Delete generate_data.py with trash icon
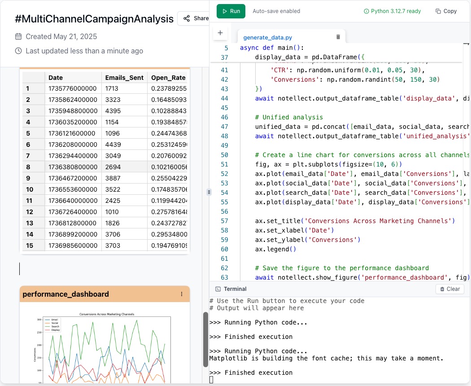The height and width of the screenshot is (386, 471). [x=338, y=37]
